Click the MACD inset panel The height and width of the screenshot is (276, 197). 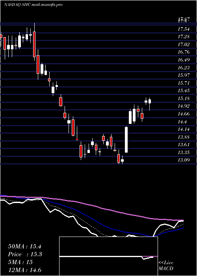108,256
